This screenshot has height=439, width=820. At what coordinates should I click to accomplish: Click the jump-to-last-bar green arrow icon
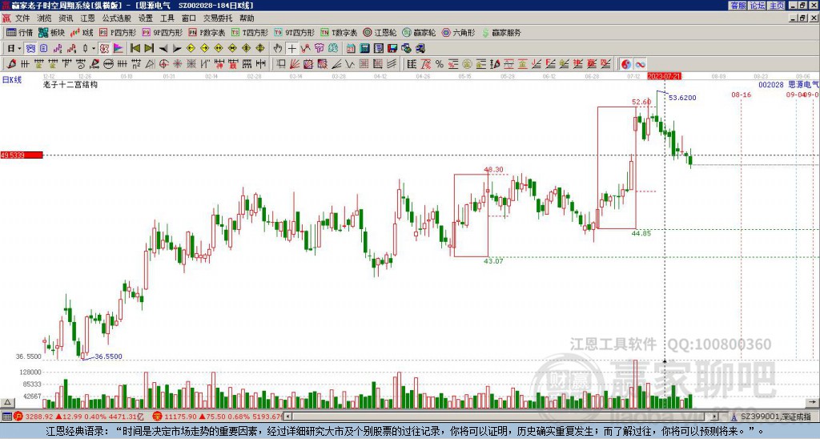tap(149, 48)
